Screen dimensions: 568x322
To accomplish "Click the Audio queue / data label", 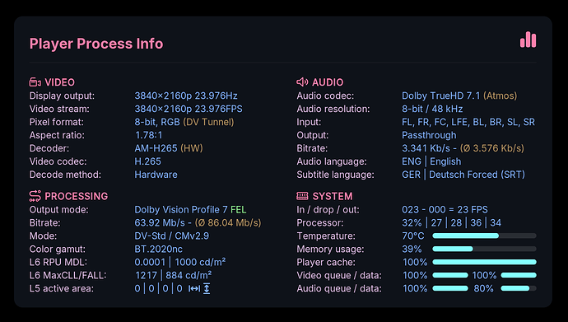I will click(x=339, y=289).
